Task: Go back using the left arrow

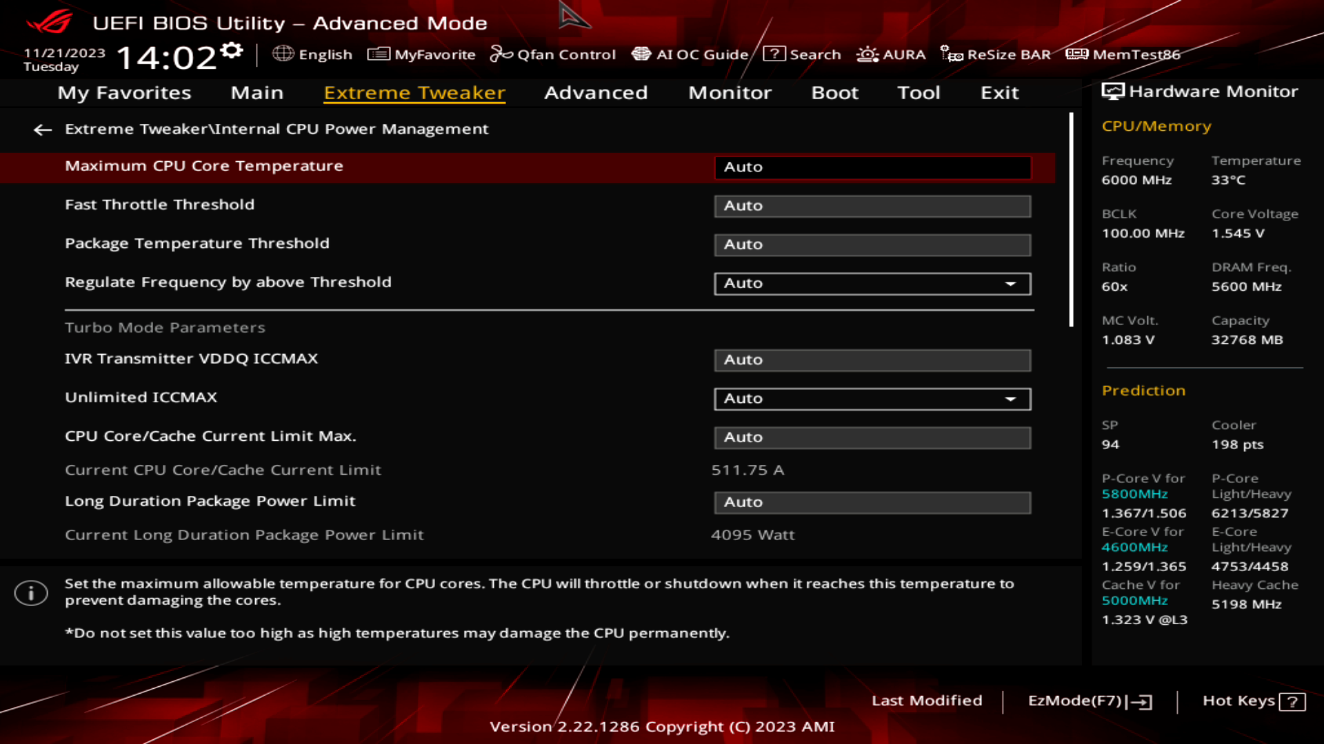Action: pos(43,130)
